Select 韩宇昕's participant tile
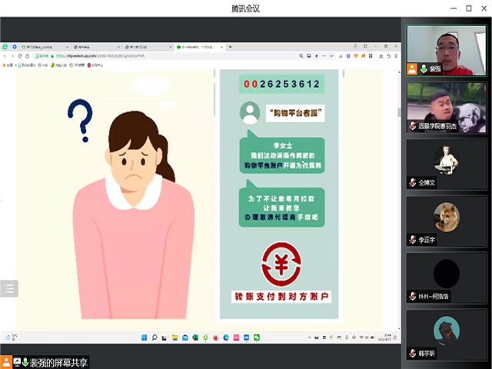The image size is (492, 369). (446, 335)
